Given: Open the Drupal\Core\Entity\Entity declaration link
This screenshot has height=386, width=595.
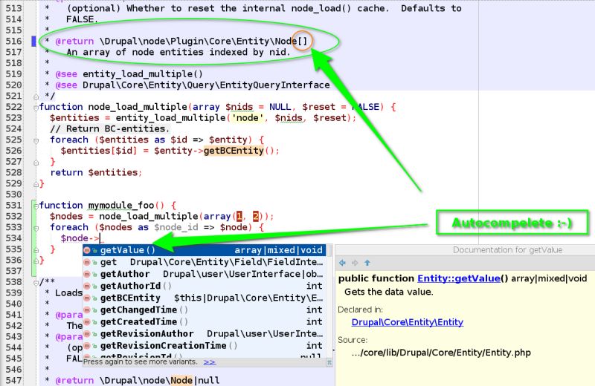Looking at the screenshot, I should click(407, 322).
